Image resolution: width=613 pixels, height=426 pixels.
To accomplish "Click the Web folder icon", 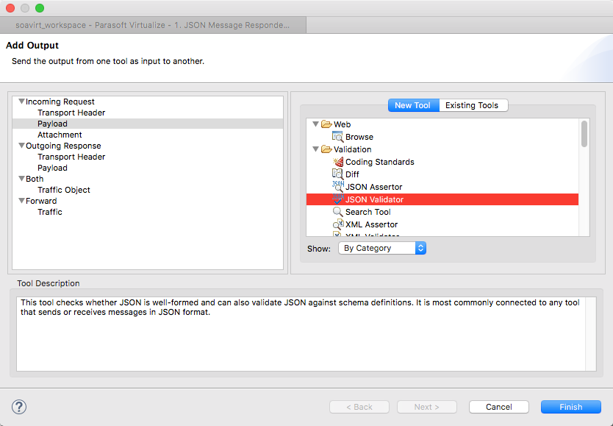I will [x=326, y=124].
